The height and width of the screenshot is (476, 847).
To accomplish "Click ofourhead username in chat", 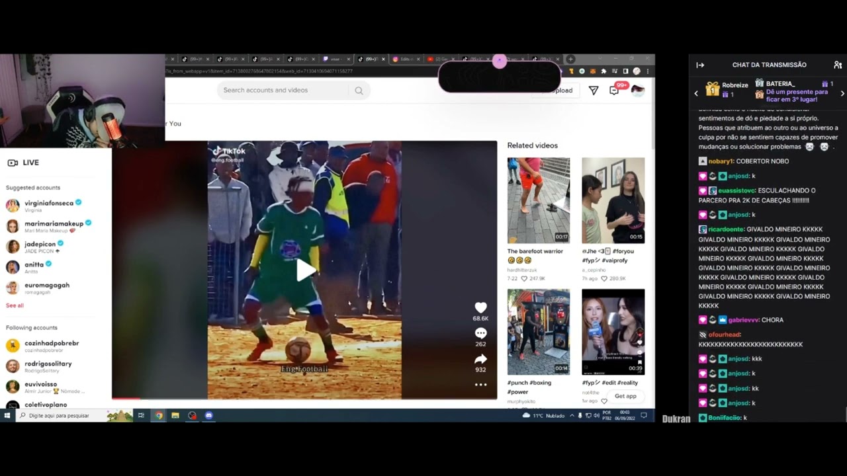I will coord(724,335).
